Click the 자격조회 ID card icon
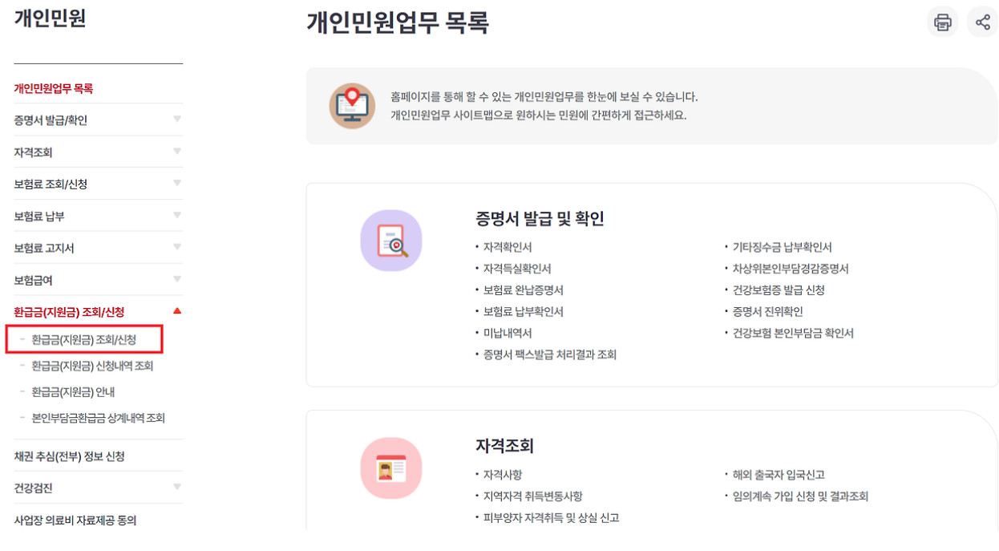Image resolution: width=999 pixels, height=551 pixels. pyautogui.click(x=392, y=469)
